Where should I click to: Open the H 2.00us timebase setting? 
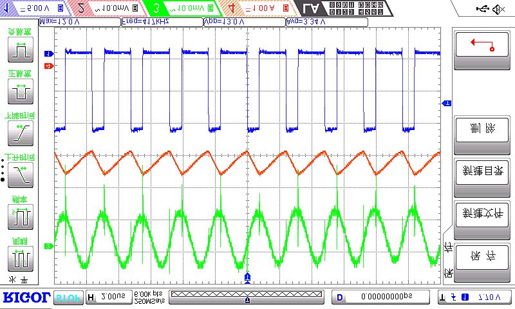(108, 297)
